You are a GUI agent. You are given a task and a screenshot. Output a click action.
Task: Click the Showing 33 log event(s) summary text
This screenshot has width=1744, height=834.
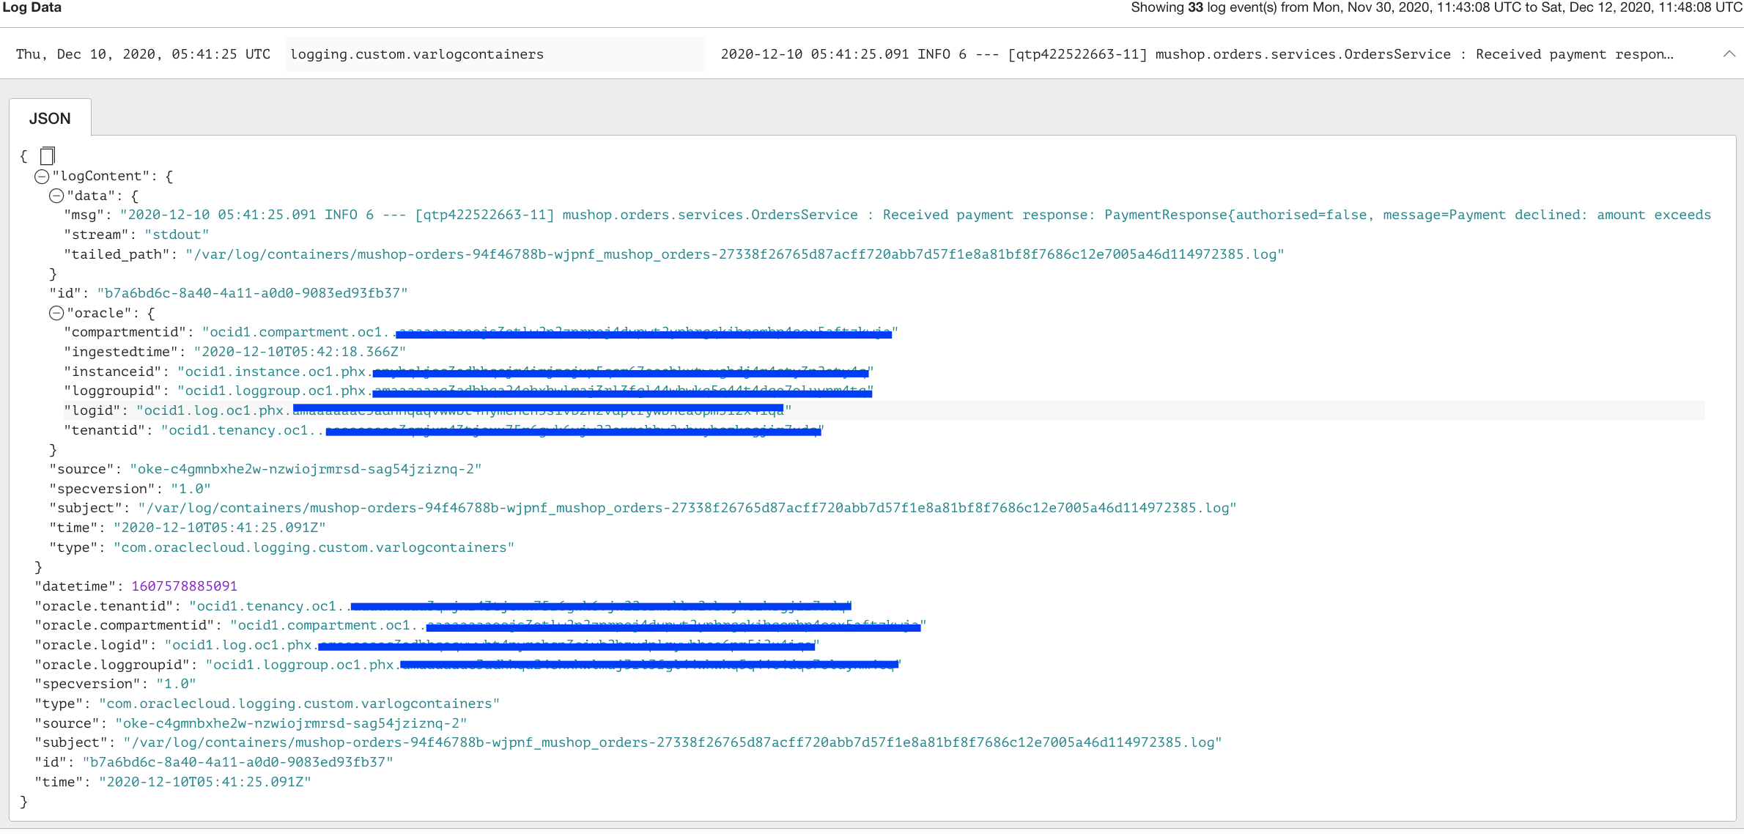tap(1437, 7)
